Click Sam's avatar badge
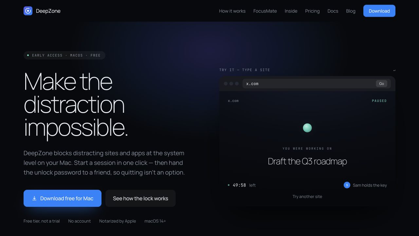 click(x=347, y=185)
